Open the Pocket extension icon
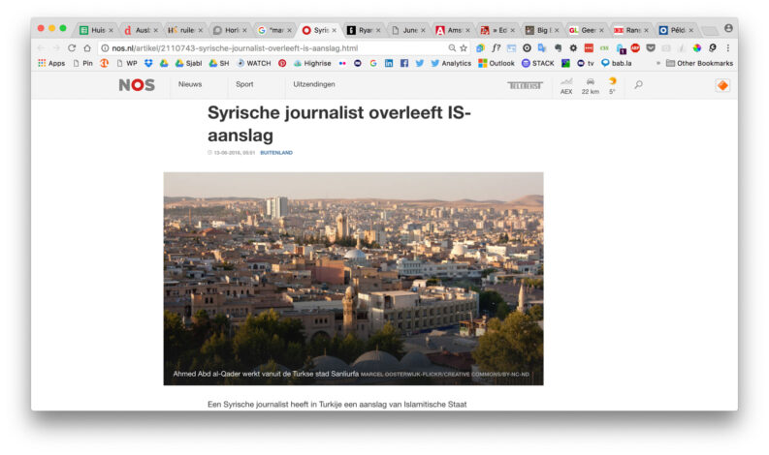The width and height of the screenshot is (769, 455). (x=651, y=47)
